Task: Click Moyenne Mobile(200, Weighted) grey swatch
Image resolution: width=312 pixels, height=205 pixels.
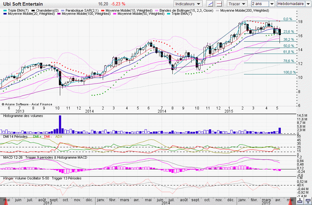Action: 217,10
